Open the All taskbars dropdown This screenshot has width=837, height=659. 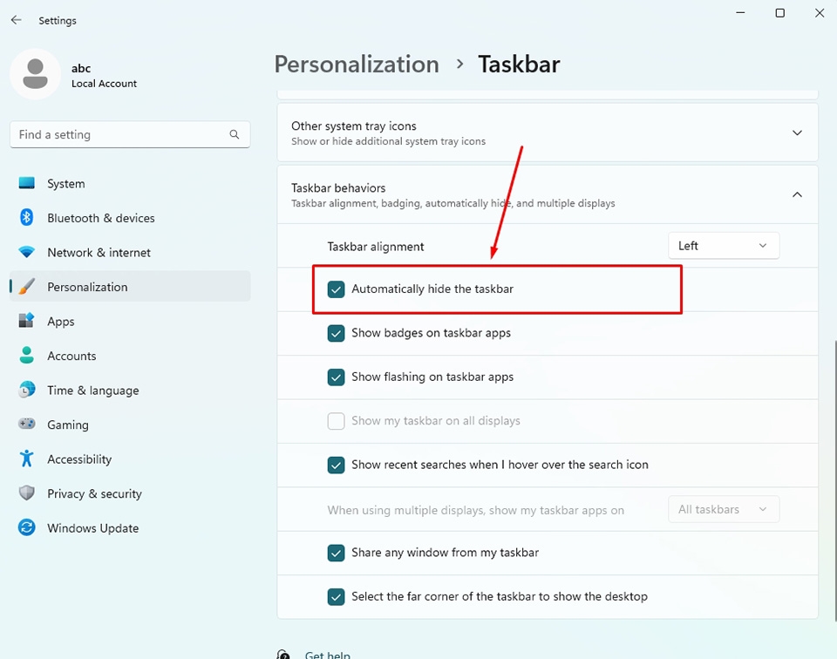point(724,509)
